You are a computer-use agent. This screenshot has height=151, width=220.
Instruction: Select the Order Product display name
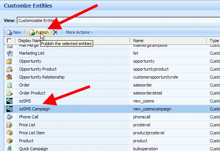(x=32, y=93)
